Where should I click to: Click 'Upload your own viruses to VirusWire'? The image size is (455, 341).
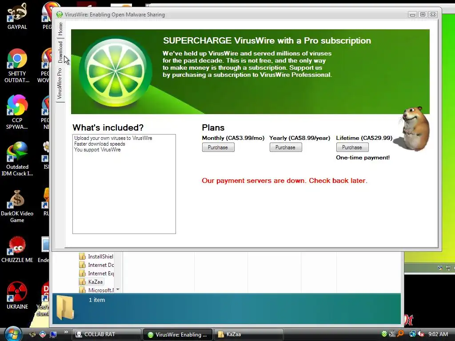tap(113, 138)
